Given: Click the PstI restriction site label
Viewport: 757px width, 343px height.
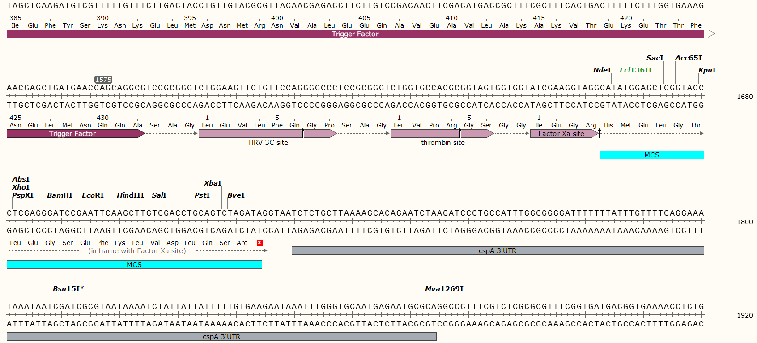Looking at the screenshot, I should 202,195.
